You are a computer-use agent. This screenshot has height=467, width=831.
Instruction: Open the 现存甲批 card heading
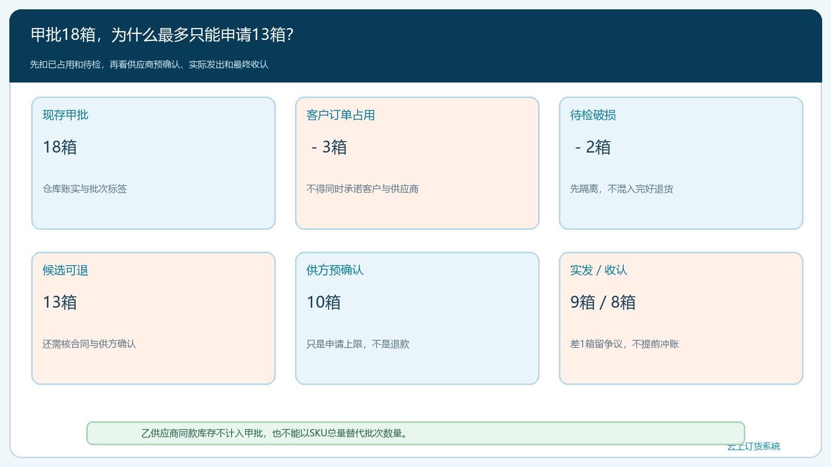point(65,115)
